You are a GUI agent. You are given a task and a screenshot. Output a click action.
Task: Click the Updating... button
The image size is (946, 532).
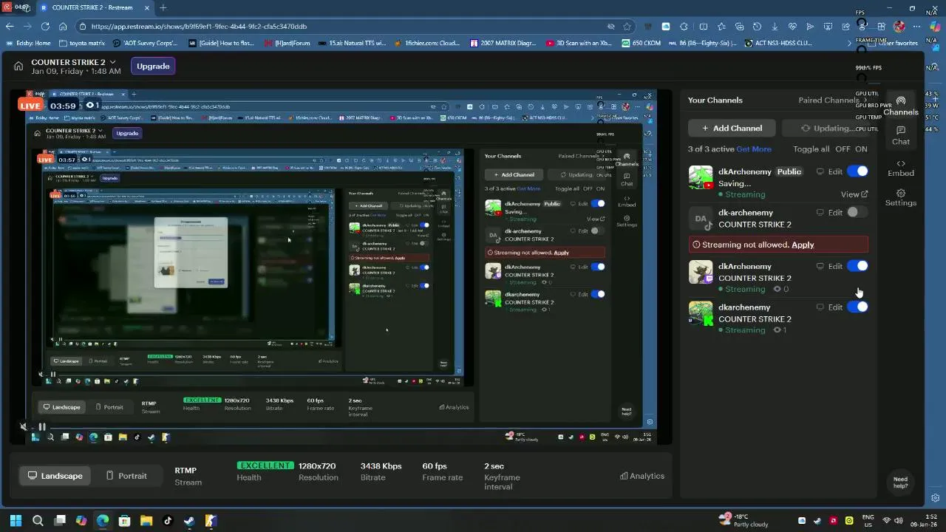coord(826,128)
